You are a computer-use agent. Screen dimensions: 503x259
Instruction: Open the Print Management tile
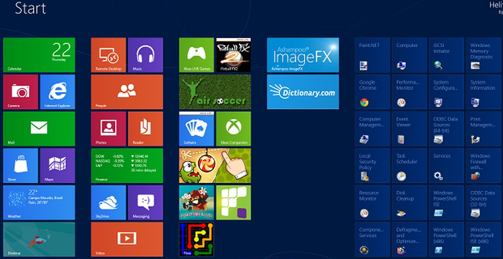tap(484, 128)
